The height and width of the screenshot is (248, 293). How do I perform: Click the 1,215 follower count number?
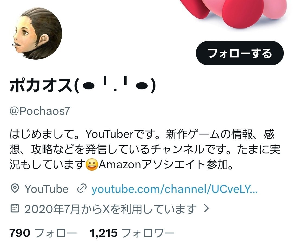[104, 233]
